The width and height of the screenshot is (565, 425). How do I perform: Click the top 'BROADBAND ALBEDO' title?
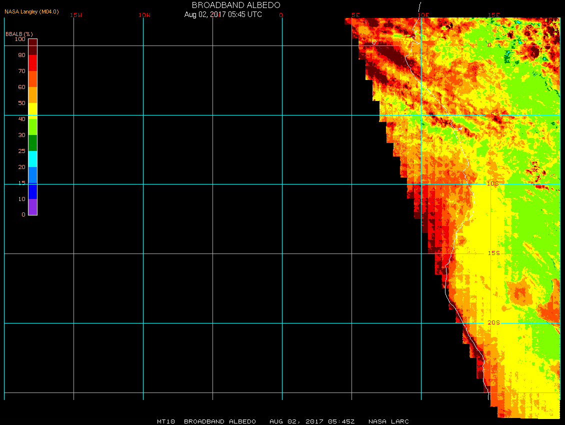(x=236, y=5)
